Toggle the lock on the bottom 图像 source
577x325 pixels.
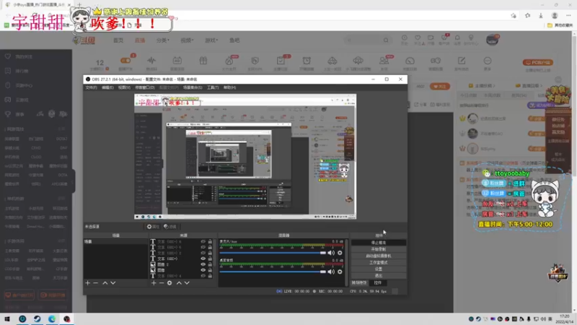[x=210, y=270]
